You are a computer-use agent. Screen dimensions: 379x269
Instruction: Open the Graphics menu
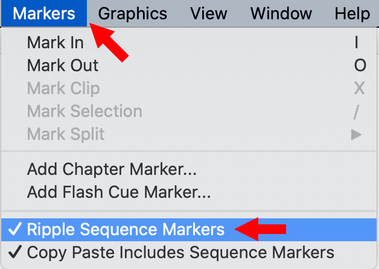coord(132,13)
